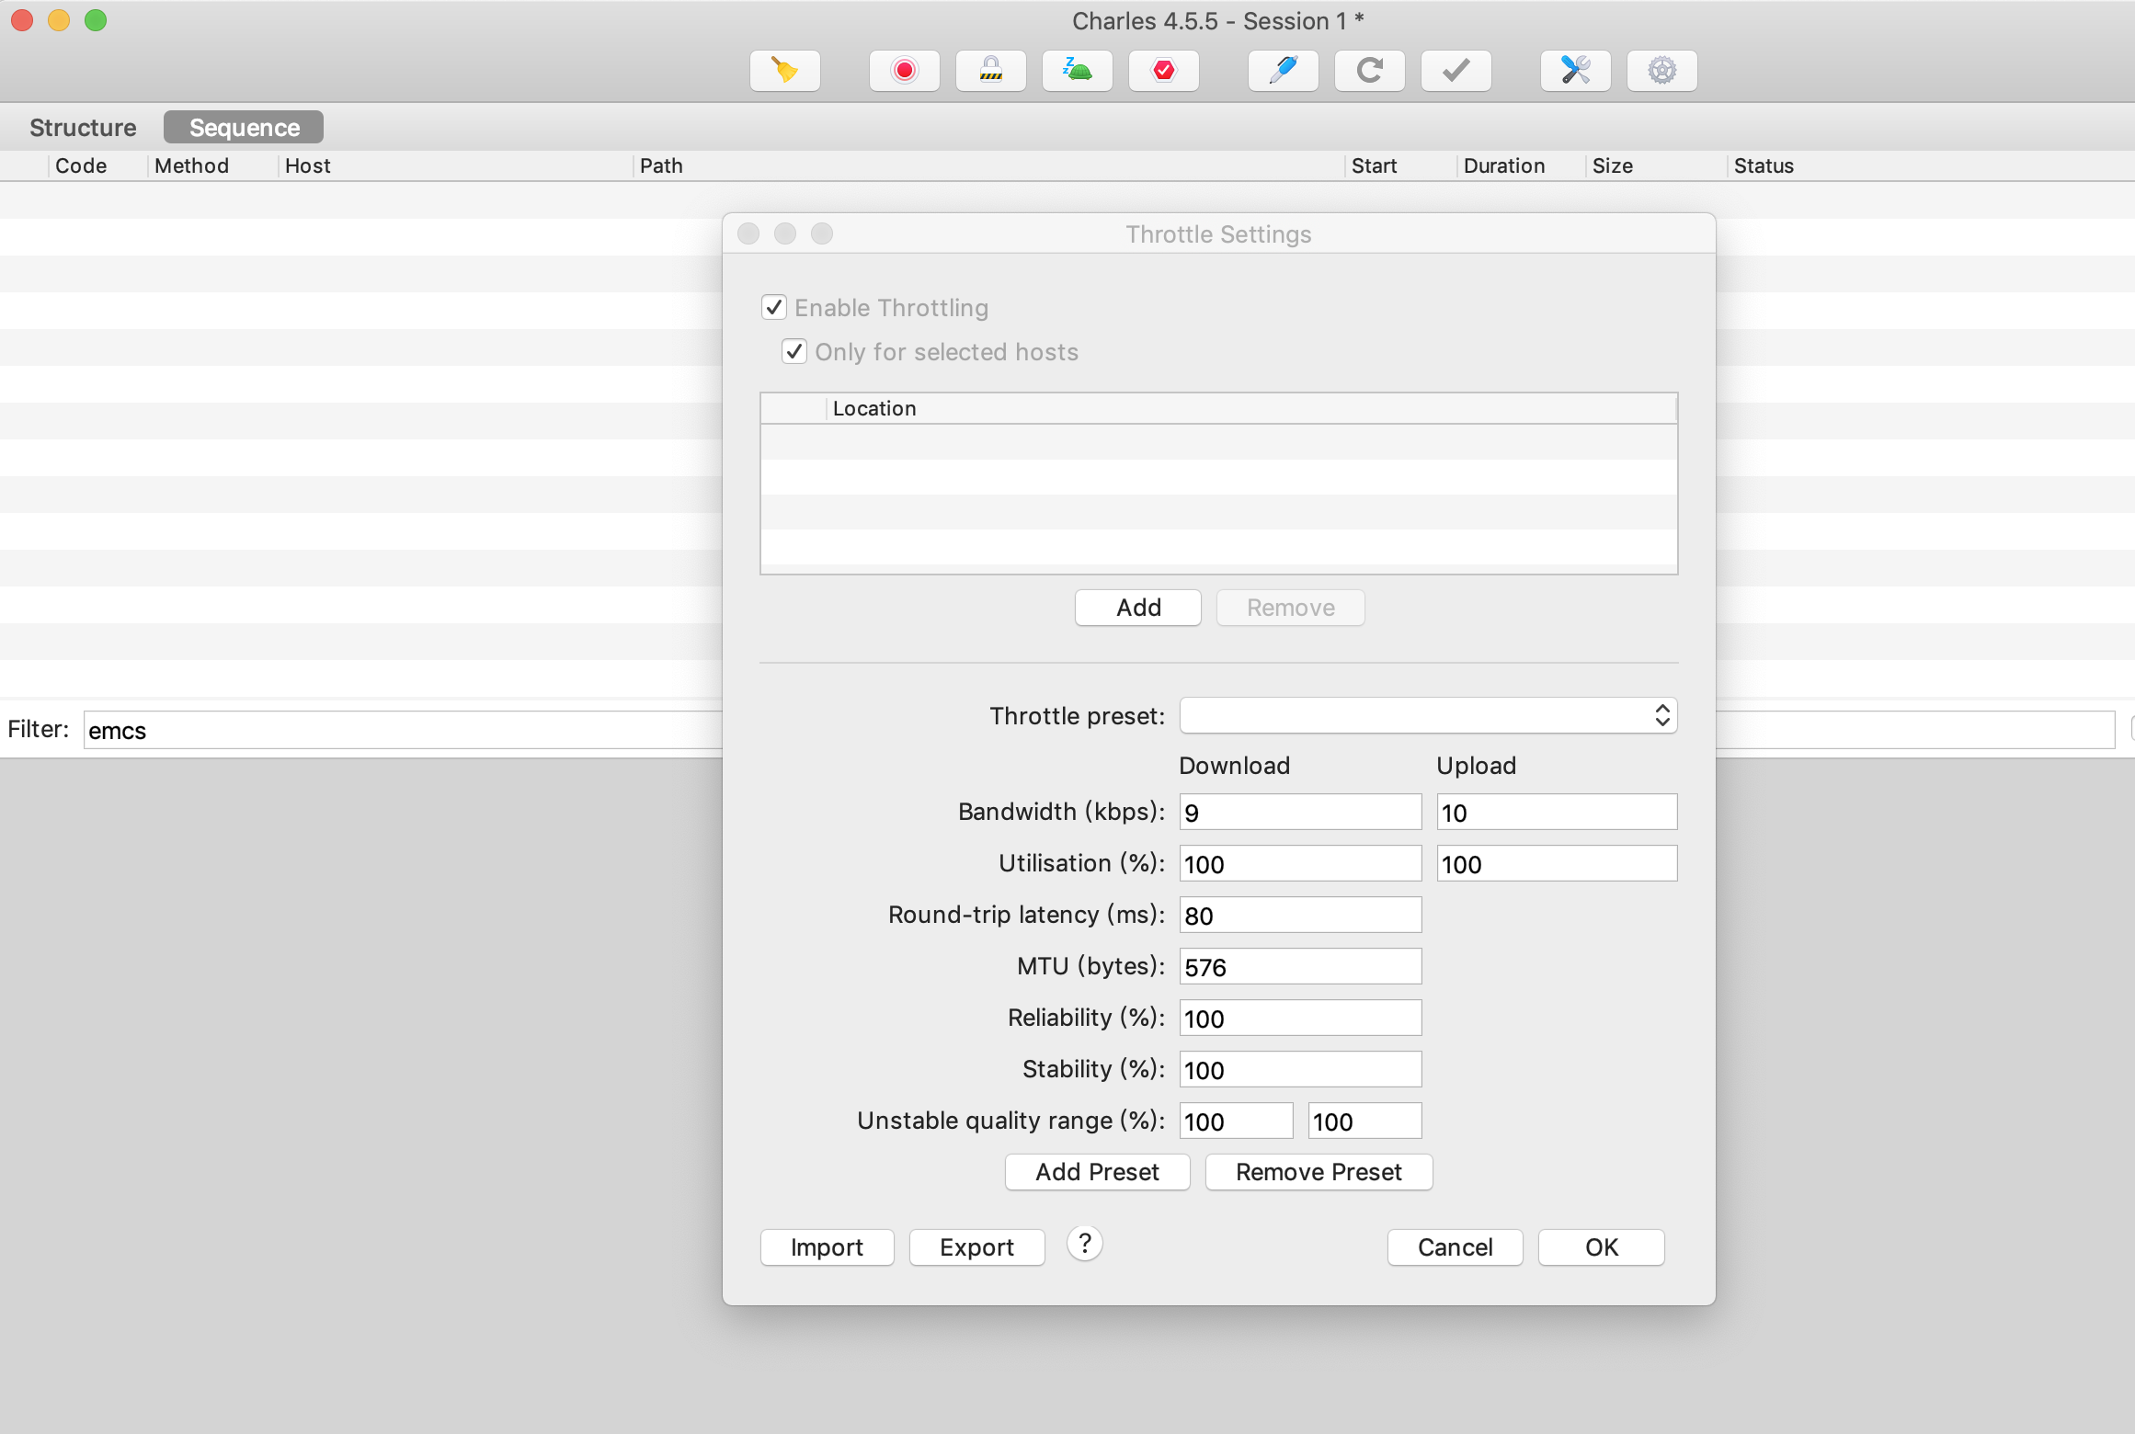Viewport: 2135px width, 1434px height.
Task: Sort by the Host column header
Action: tap(455, 165)
